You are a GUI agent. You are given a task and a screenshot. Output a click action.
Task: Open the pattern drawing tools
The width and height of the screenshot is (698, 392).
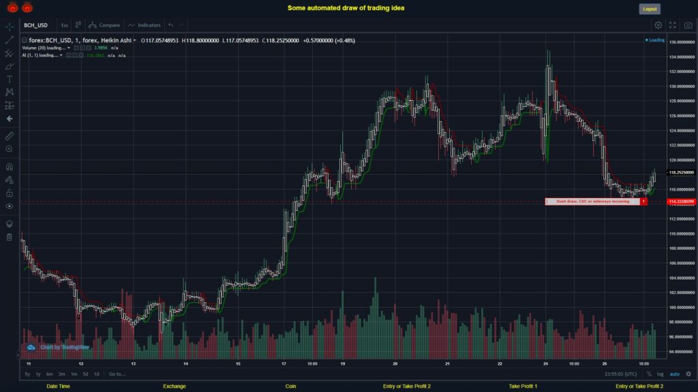(10, 92)
